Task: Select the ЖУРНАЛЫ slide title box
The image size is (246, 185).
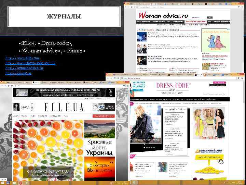Action: coord(64,16)
